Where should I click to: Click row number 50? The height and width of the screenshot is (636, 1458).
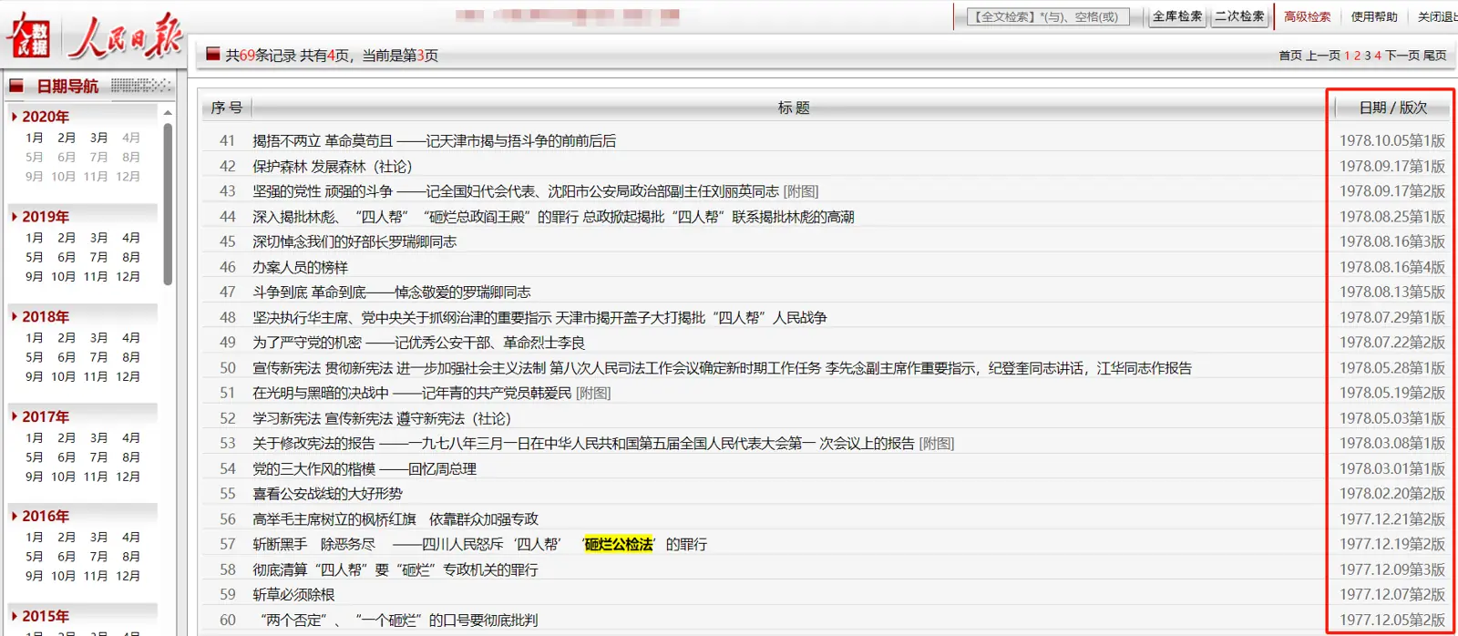pos(227,368)
